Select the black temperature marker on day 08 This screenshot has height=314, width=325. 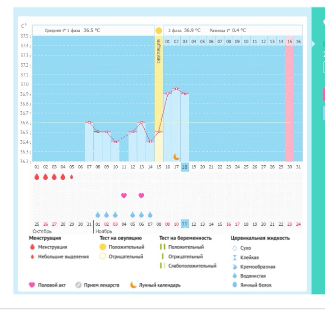tap(98, 132)
